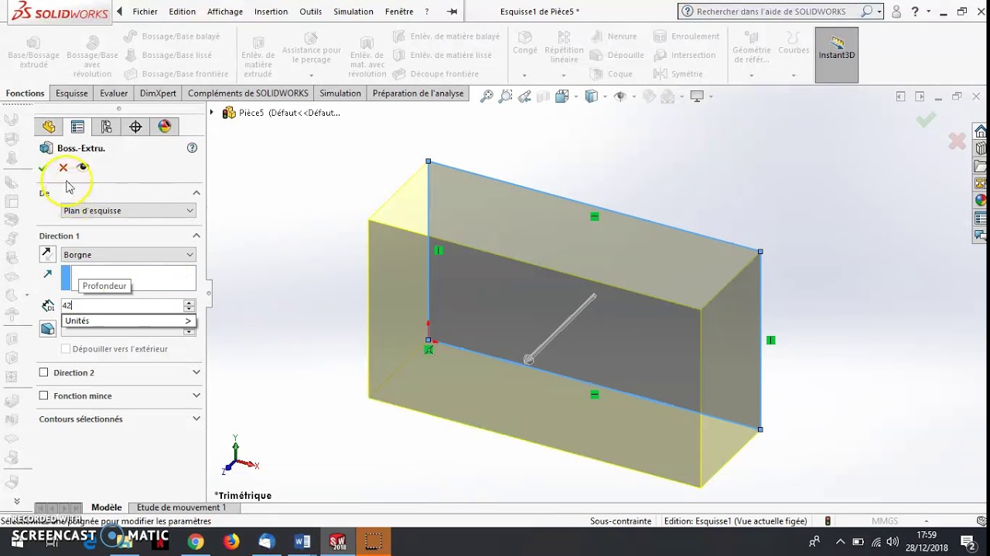
Task: Switch to the Esquisse tab
Action: click(72, 93)
